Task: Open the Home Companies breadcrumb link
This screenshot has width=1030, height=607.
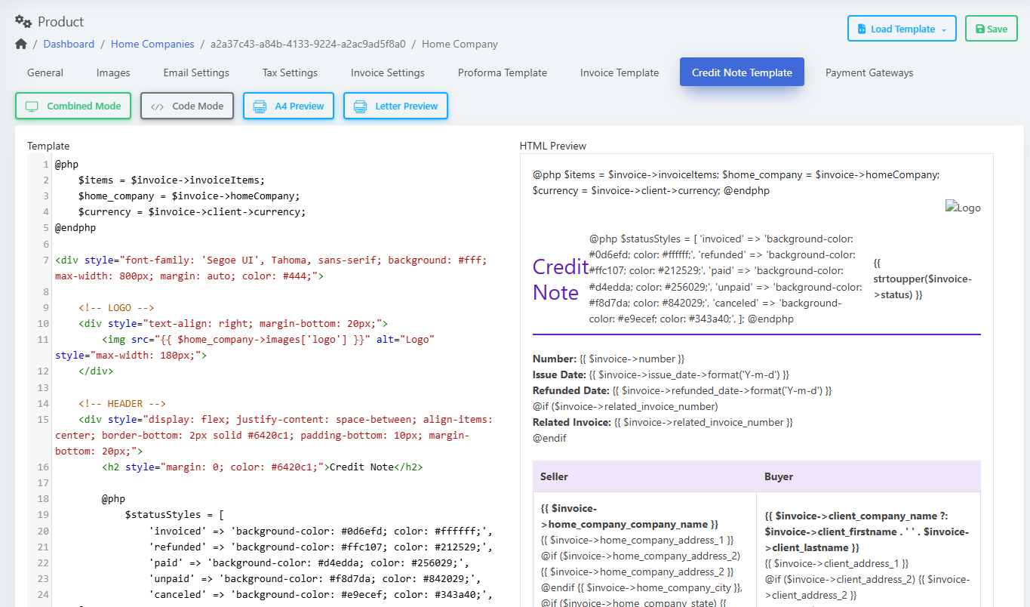Action: pyautogui.click(x=152, y=44)
